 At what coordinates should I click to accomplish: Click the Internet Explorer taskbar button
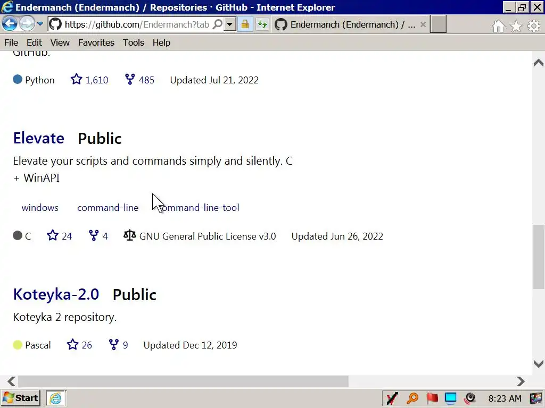point(55,398)
